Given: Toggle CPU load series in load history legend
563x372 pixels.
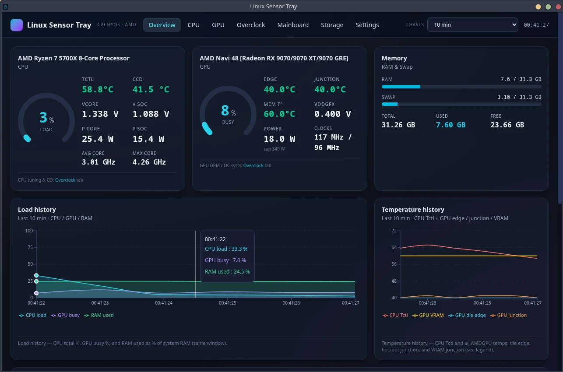Looking at the screenshot, I should (x=32, y=315).
